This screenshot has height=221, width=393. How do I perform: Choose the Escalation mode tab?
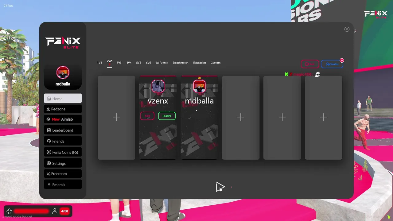coord(200,63)
